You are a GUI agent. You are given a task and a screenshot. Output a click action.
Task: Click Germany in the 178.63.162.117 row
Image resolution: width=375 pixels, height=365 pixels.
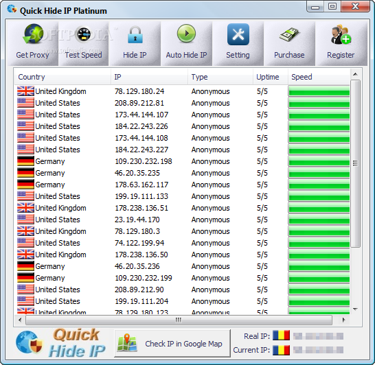[50, 185]
